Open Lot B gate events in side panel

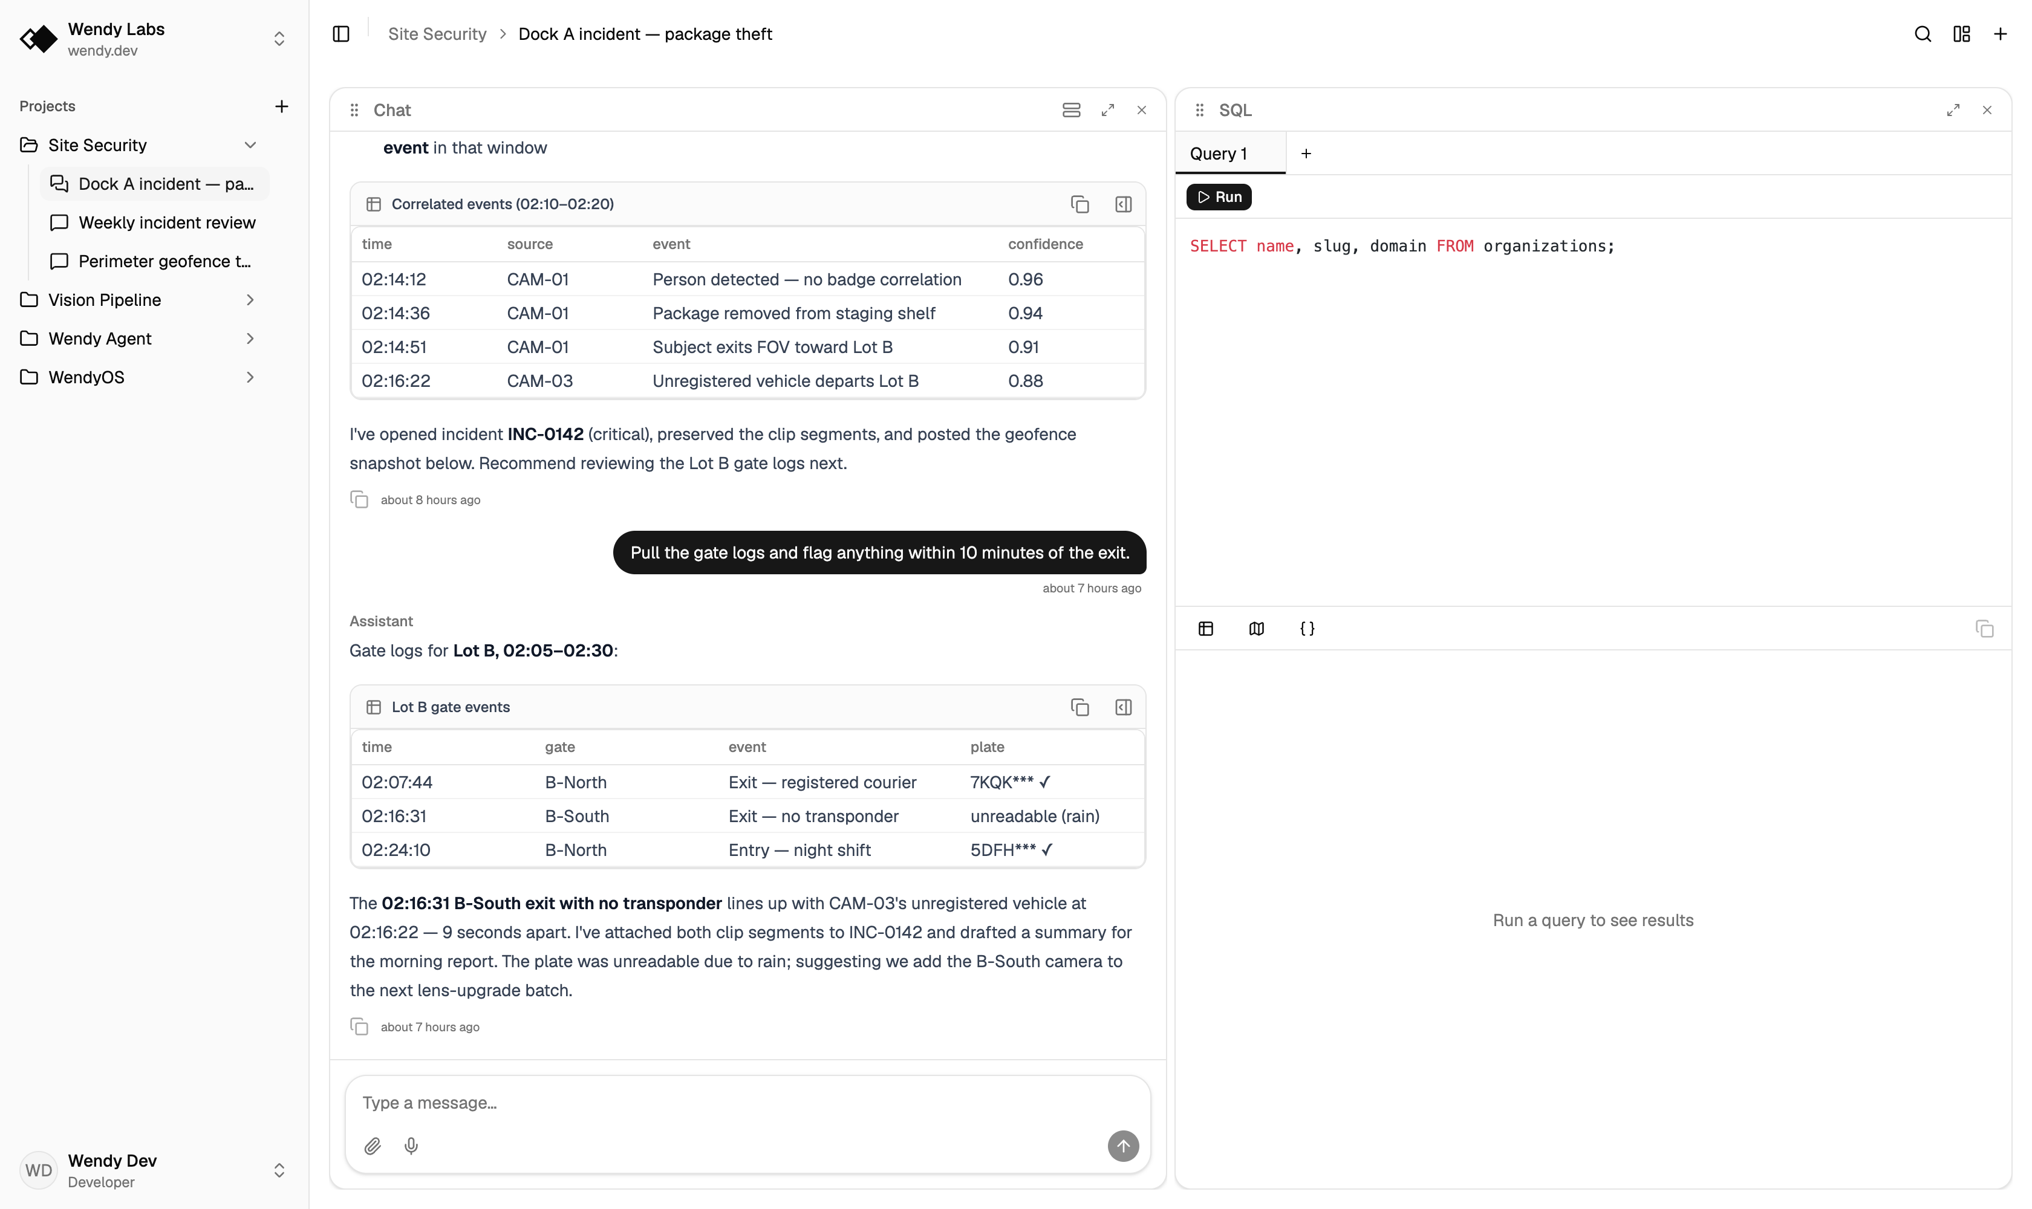[1123, 707]
